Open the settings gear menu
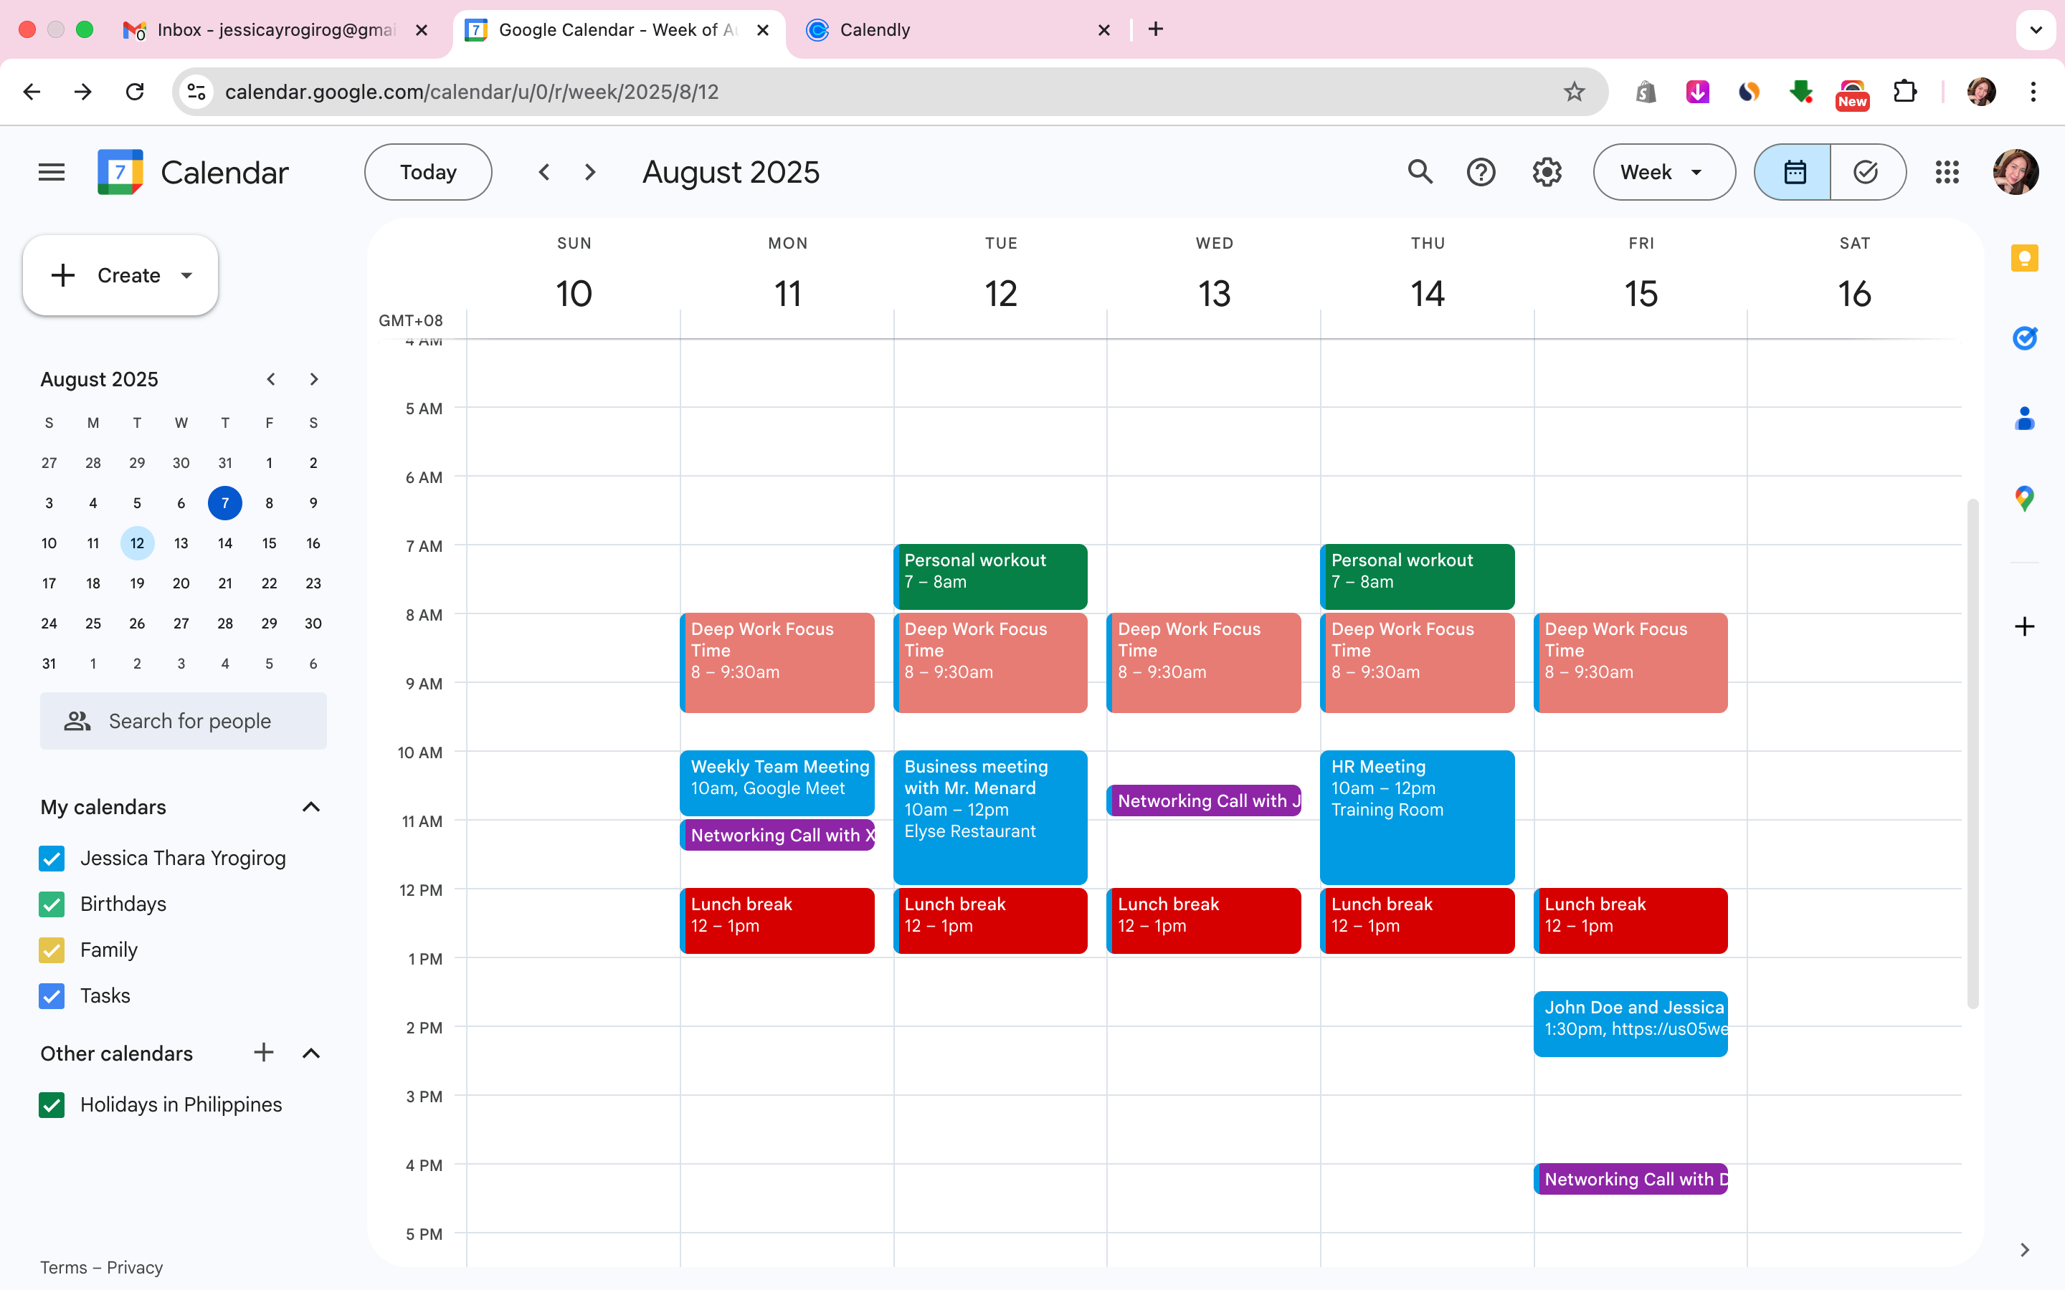Viewport: 2065px width, 1290px height. 1546,172
